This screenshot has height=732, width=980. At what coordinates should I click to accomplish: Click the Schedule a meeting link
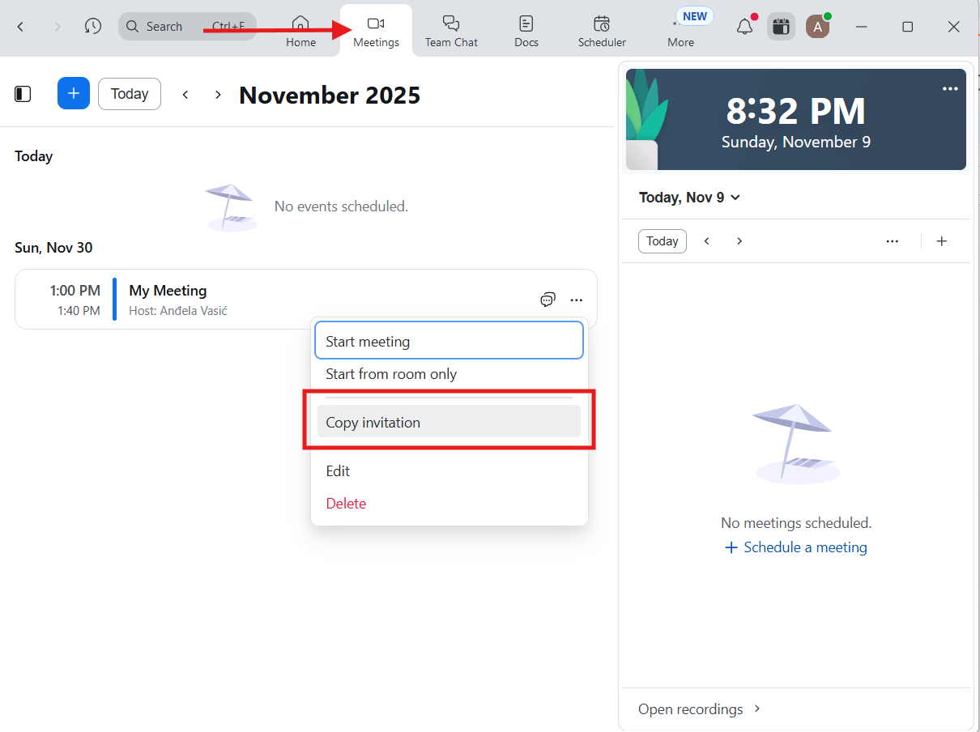795,547
